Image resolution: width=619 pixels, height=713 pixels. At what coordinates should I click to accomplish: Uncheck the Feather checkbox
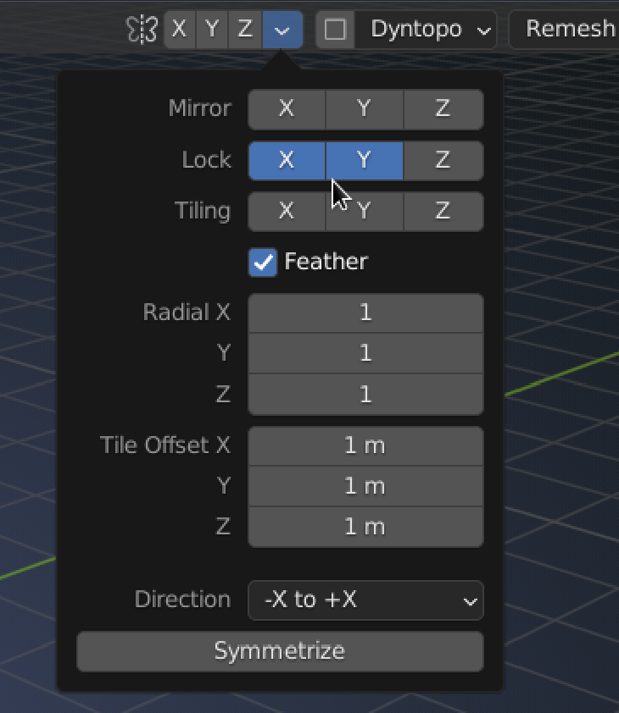tap(263, 262)
